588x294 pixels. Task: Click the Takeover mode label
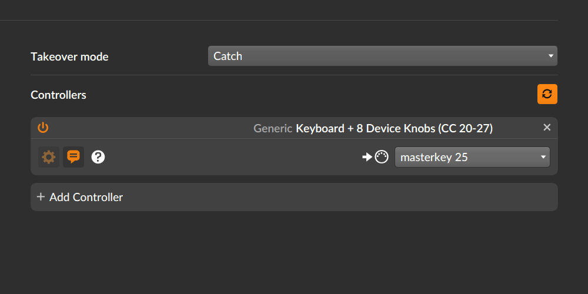coord(69,56)
